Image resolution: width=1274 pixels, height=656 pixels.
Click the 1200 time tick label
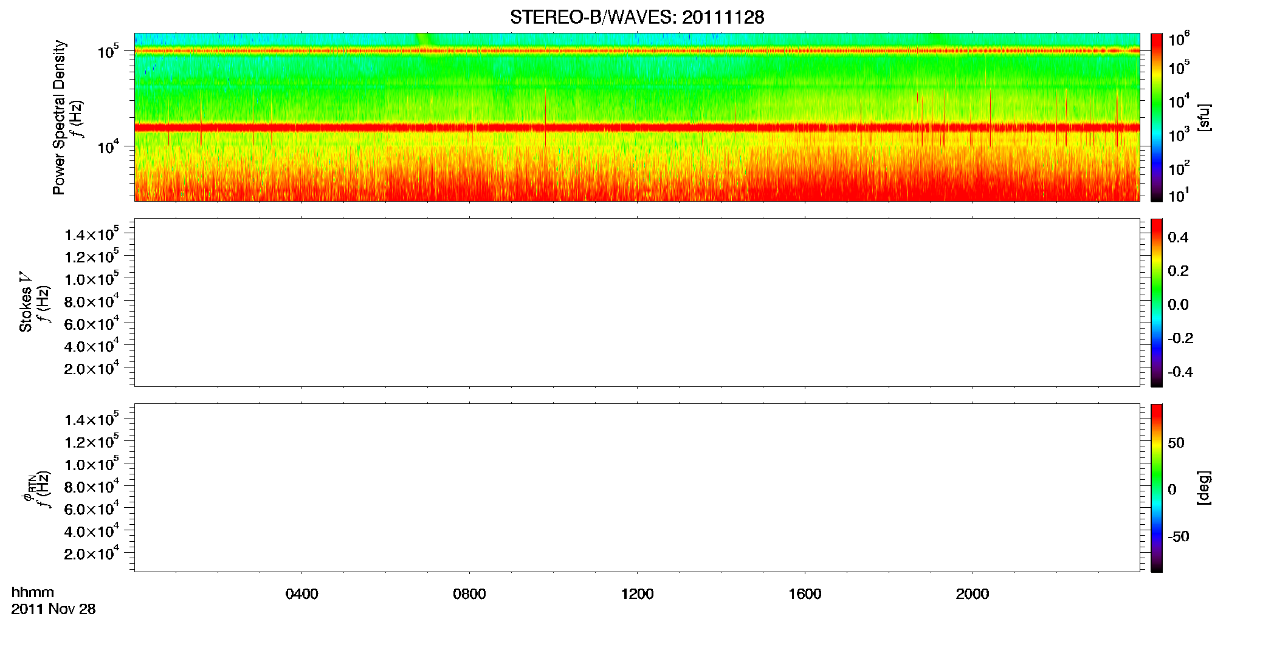point(637,594)
